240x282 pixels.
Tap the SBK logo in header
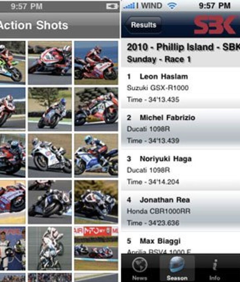(215, 25)
